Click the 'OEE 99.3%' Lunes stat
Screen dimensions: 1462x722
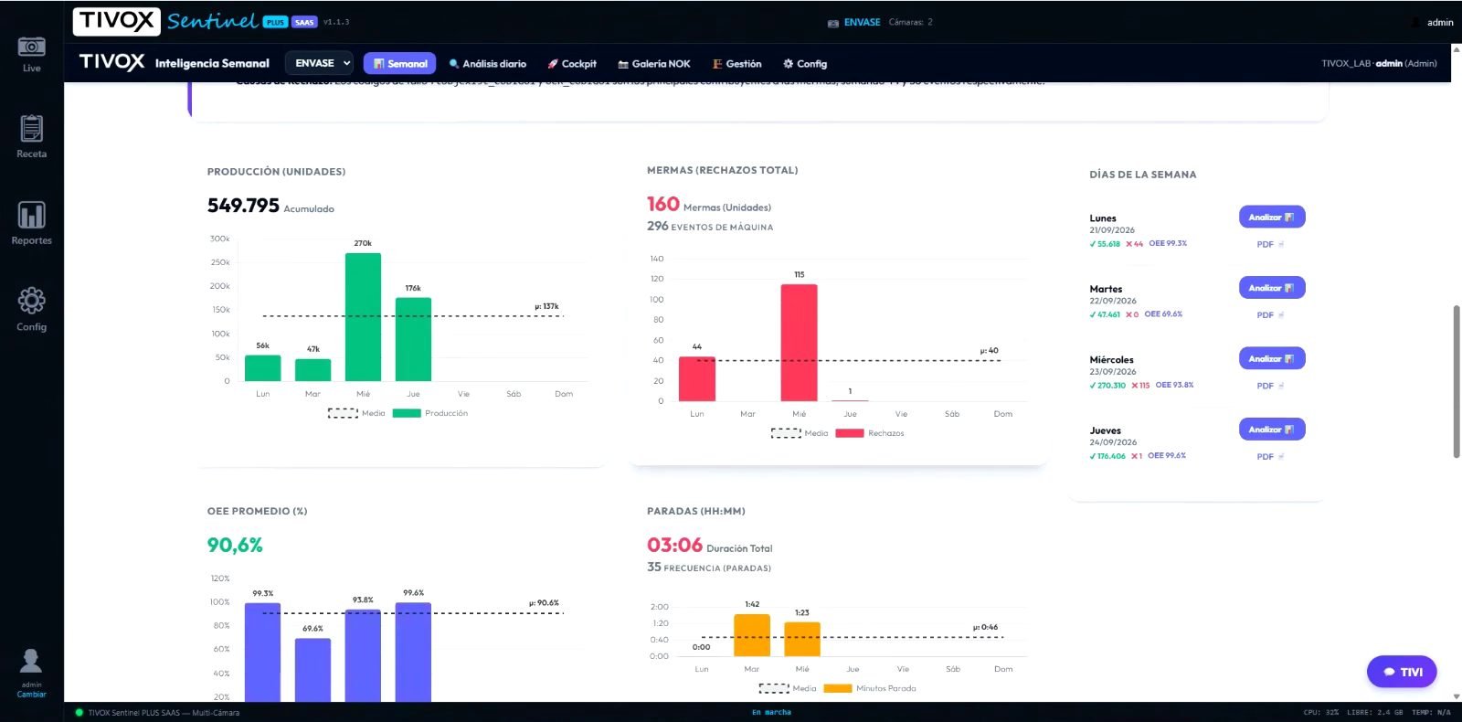[x=1168, y=244]
